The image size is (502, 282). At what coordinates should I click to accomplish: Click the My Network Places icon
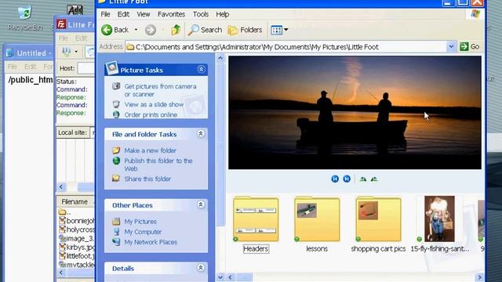coord(116,242)
